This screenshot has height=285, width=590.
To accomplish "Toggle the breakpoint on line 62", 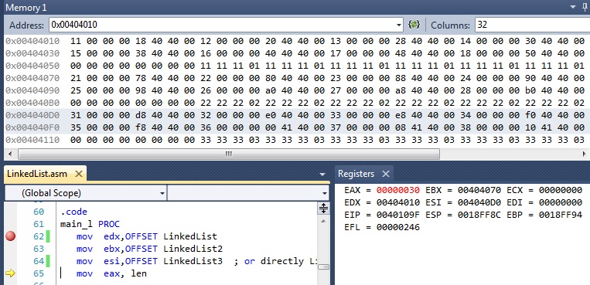I will coord(11,236).
